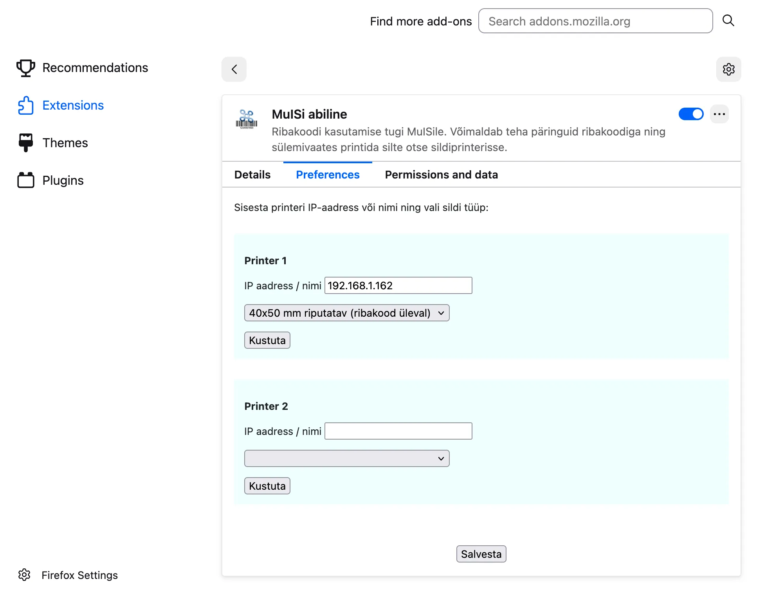Image resolution: width=775 pixels, height=595 pixels.
Task: Open Permissions and data tab
Action: [x=441, y=175]
